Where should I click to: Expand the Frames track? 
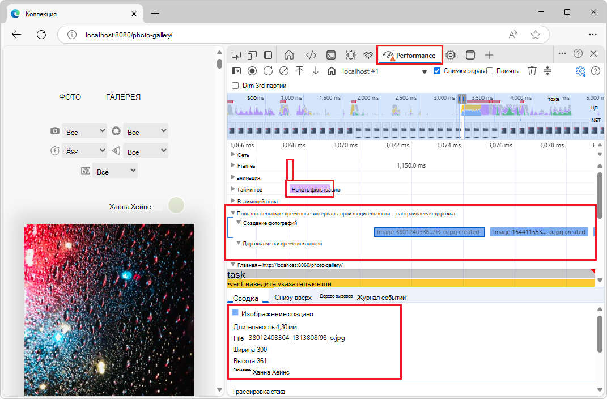pyautogui.click(x=233, y=165)
